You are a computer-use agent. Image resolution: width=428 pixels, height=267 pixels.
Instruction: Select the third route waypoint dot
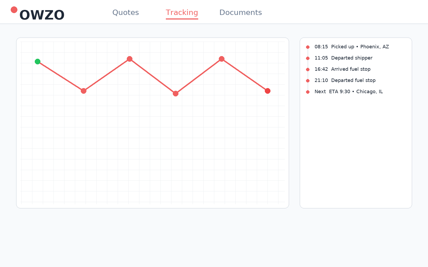pyautogui.click(x=129, y=59)
